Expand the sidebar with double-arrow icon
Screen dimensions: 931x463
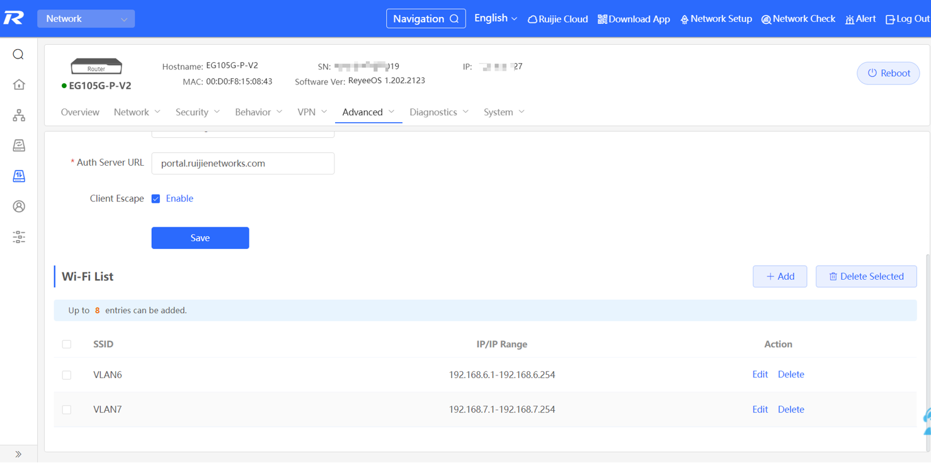pos(18,454)
